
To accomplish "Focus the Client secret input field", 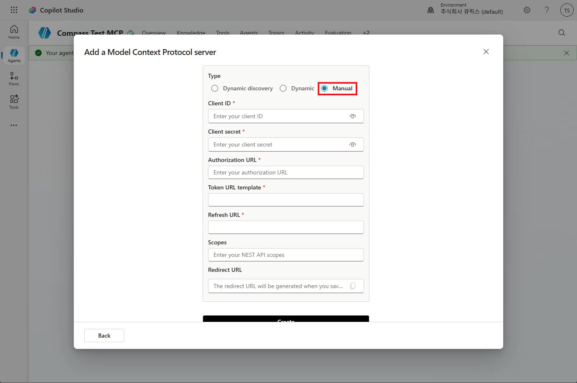I will tap(286, 144).
